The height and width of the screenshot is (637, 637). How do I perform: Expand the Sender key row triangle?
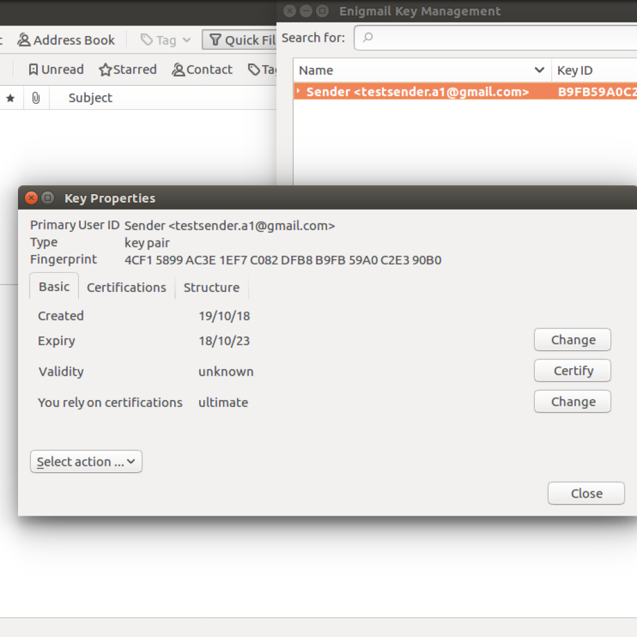click(299, 91)
